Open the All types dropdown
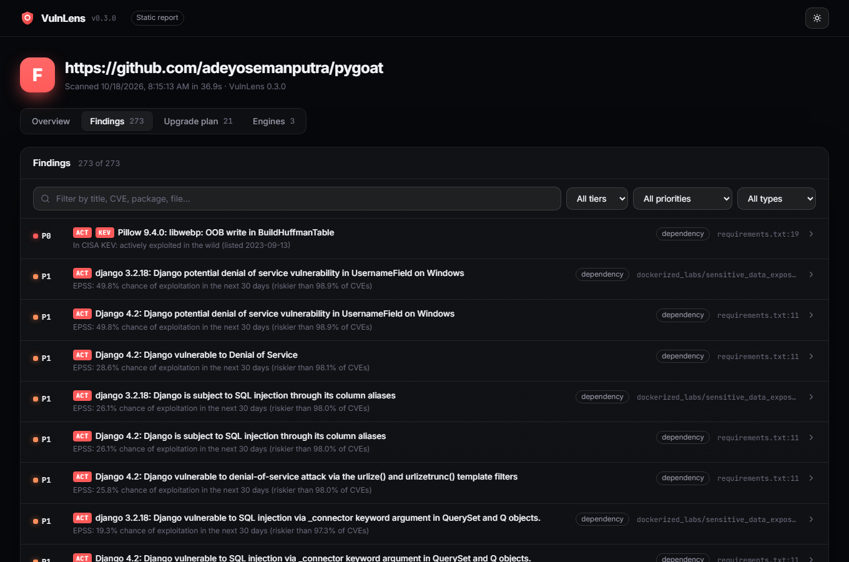The image size is (849, 562). (777, 199)
